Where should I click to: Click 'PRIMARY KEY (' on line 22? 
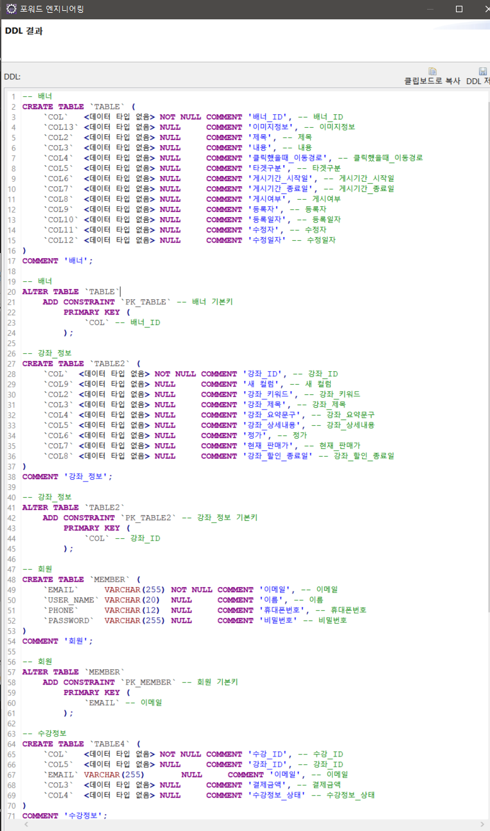pos(96,312)
